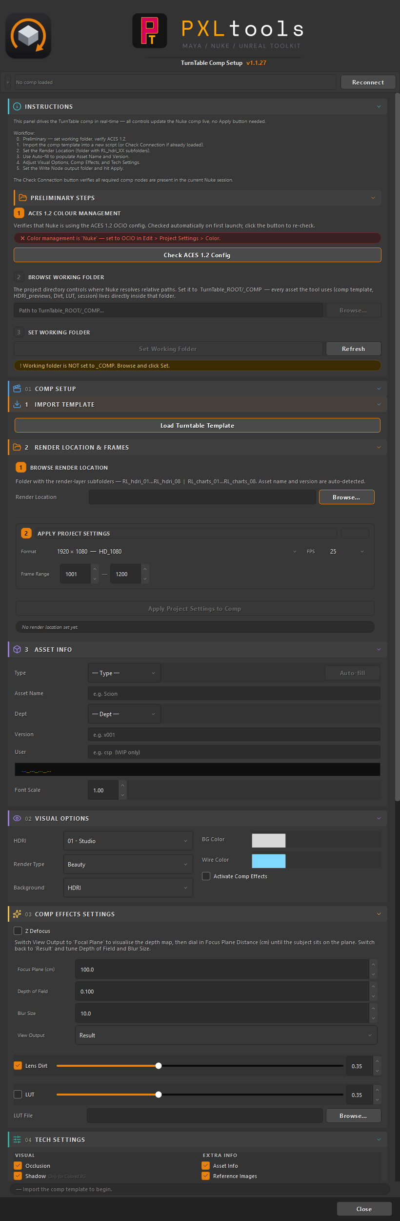Click the Render Location path field
The height and width of the screenshot is (1221, 400).
coord(202,497)
